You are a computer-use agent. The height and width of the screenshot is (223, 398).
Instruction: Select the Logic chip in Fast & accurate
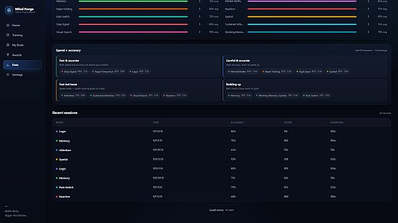(139, 71)
